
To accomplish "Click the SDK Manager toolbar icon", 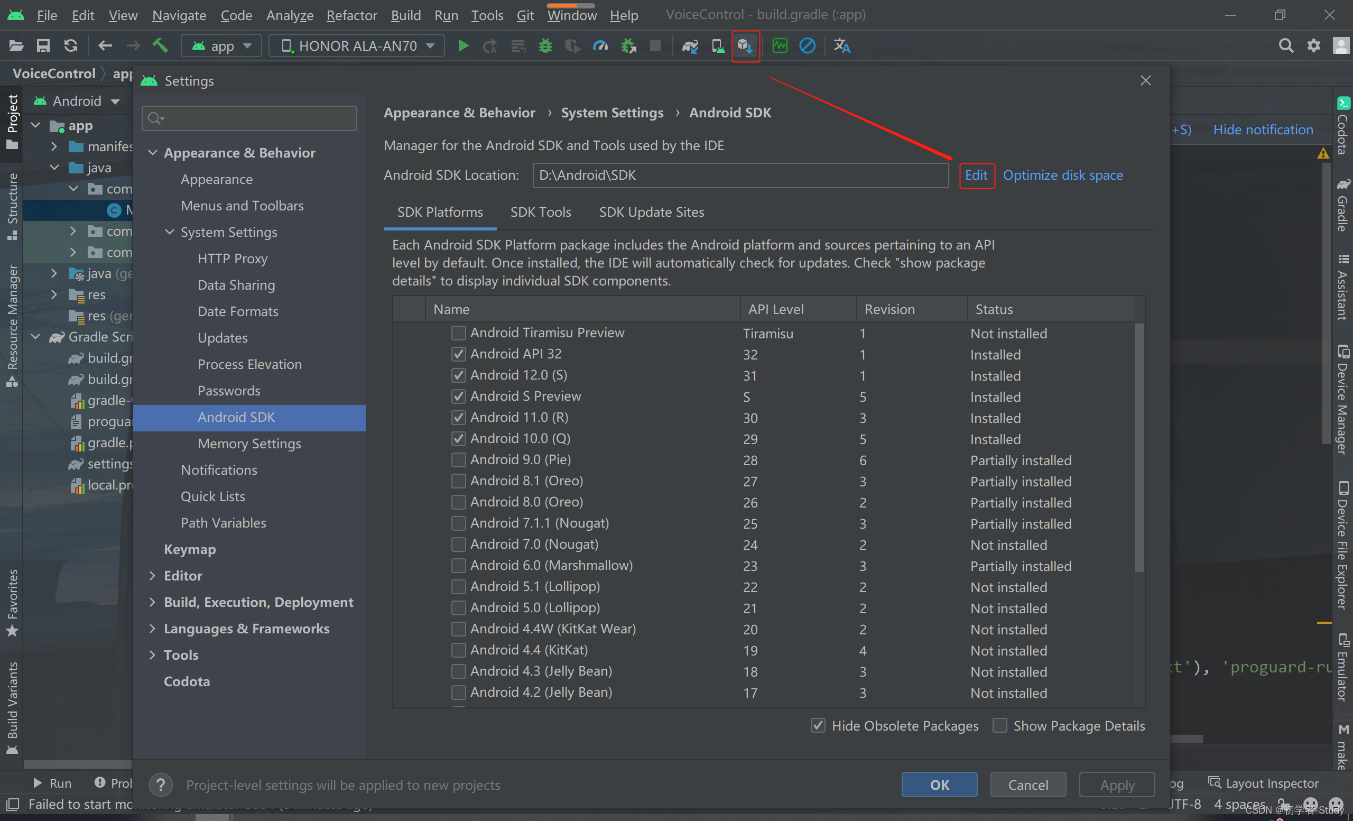I will [745, 45].
